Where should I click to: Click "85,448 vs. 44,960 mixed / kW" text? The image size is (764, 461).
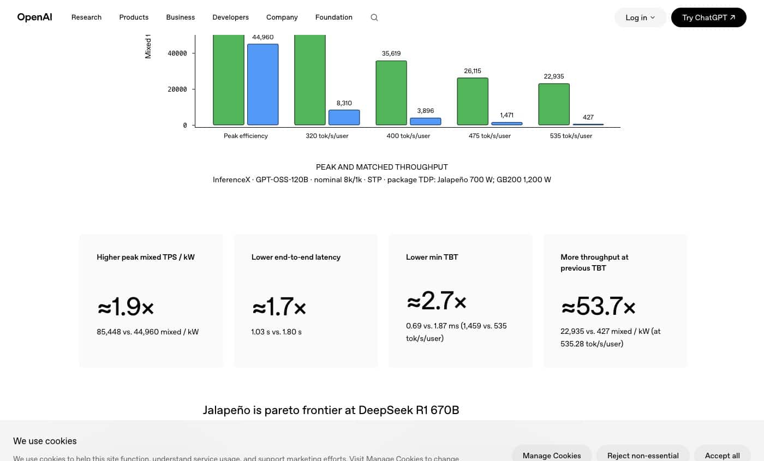(x=148, y=332)
